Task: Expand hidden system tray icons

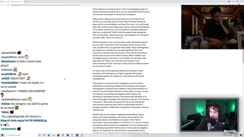Action: (x=222, y=135)
